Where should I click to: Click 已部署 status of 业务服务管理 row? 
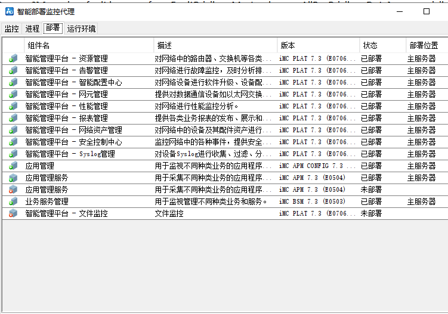[x=371, y=201]
